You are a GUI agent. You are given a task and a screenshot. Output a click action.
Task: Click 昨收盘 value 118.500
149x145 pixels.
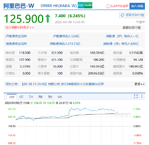tap(25, 53)
